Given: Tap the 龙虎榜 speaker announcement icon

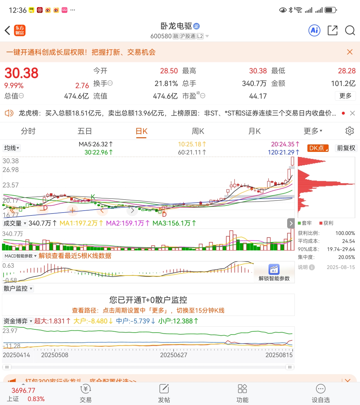Looking at the screenshot, I should click(x=9, y=113).
